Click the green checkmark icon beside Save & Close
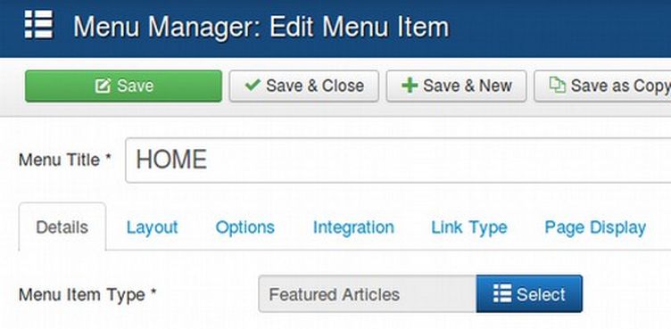671x329 pixels. (x=253, y=85)
